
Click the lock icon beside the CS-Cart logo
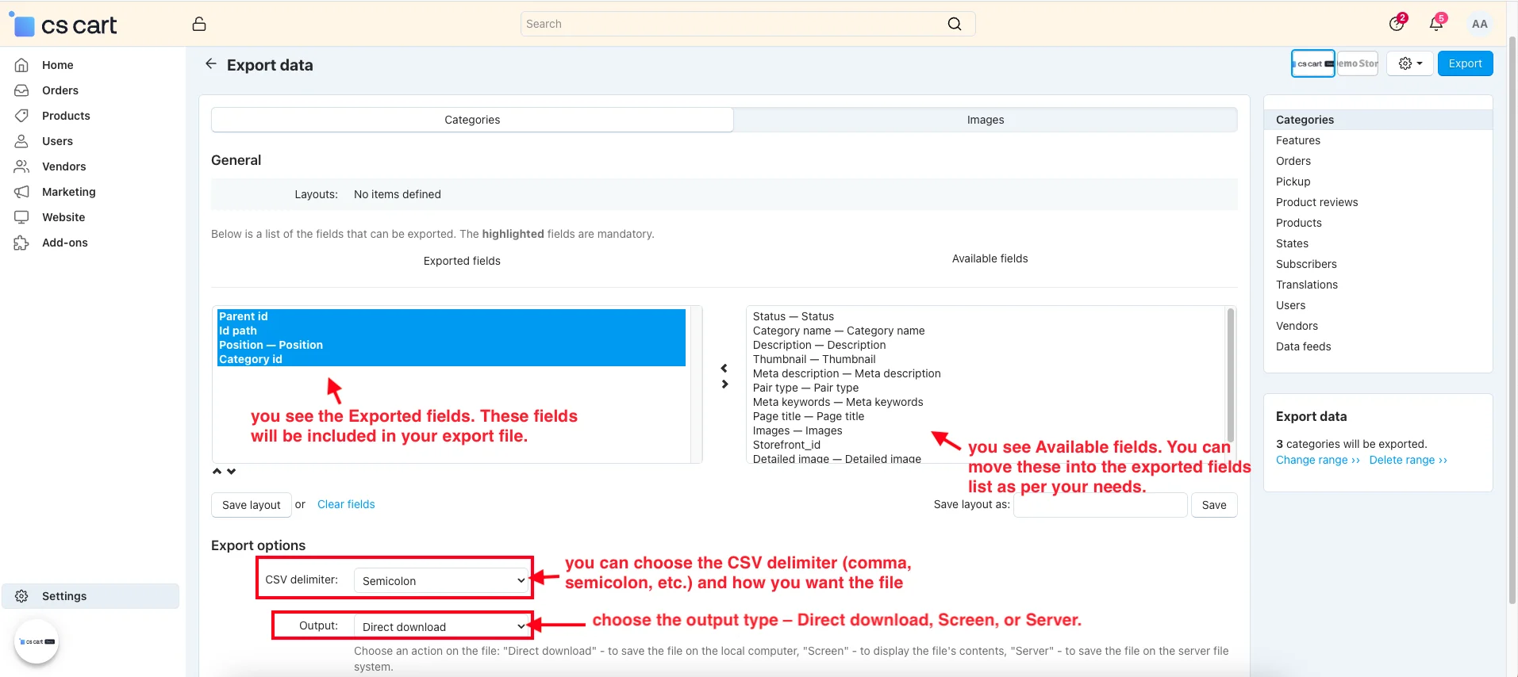coord(199,24)
